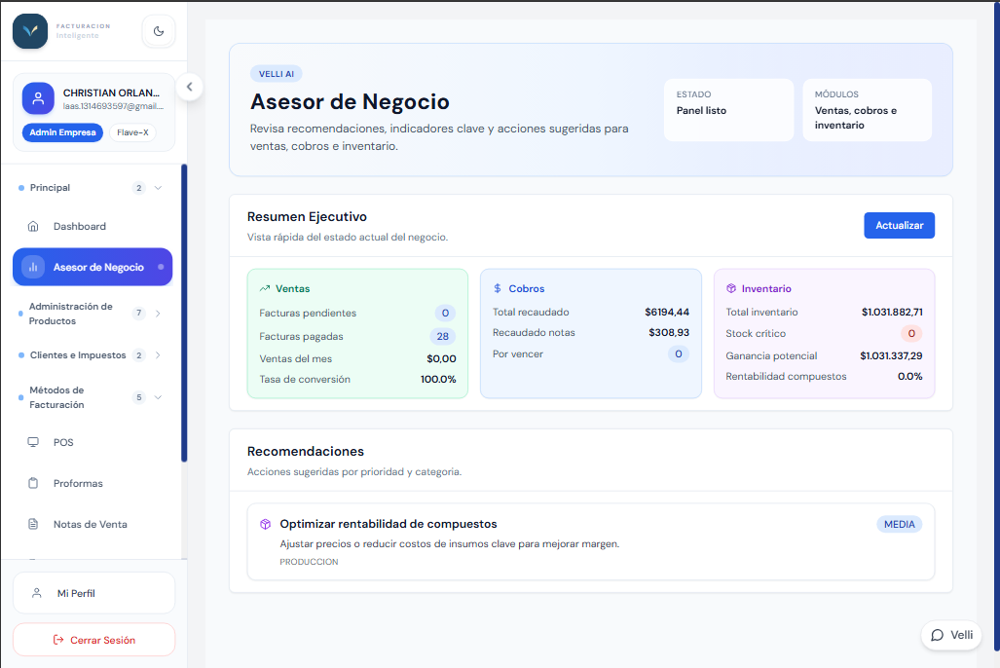This screenshot has height=668, width=1000.
Task: Click Principal badge count 2
Action: [138, 188]
